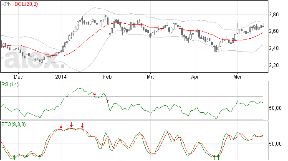This screenshot has height=161, width=288.
Task: Click the 50,00 level on RSI panel
Action: pyautogui.click(x=275, y=108)
